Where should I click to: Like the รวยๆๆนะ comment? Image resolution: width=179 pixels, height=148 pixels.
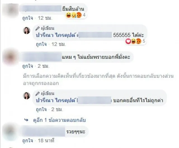(x=28, y=141)
